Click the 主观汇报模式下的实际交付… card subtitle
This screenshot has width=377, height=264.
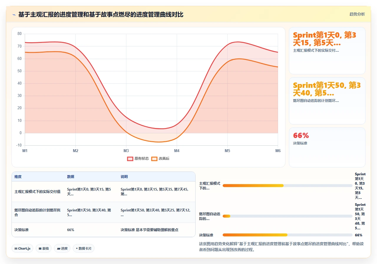(316, 50)
